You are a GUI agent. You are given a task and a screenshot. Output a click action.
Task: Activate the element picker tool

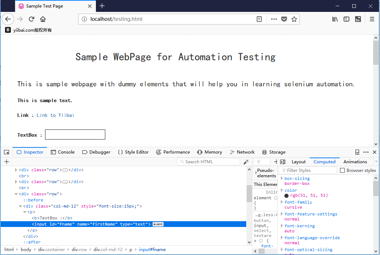[x=6, y=152]
